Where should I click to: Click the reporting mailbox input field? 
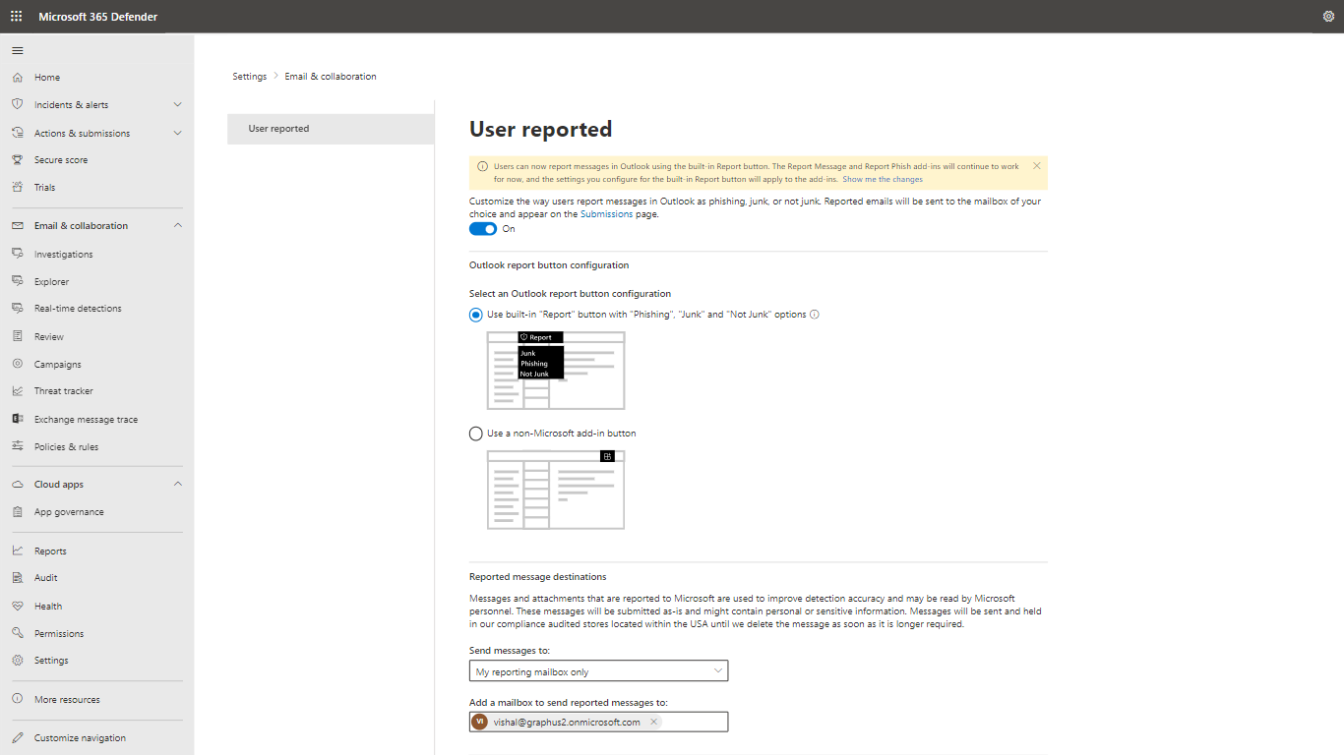click(x=598, y=722)
